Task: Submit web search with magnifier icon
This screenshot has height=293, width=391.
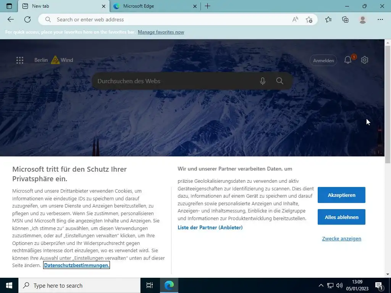Action: click(x=280, y=81)
